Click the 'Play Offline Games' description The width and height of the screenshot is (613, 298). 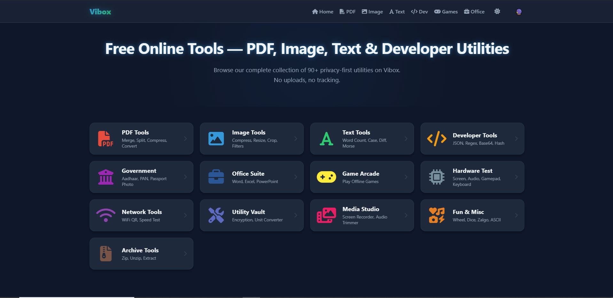pyautogui.click(x=360, y=181)
